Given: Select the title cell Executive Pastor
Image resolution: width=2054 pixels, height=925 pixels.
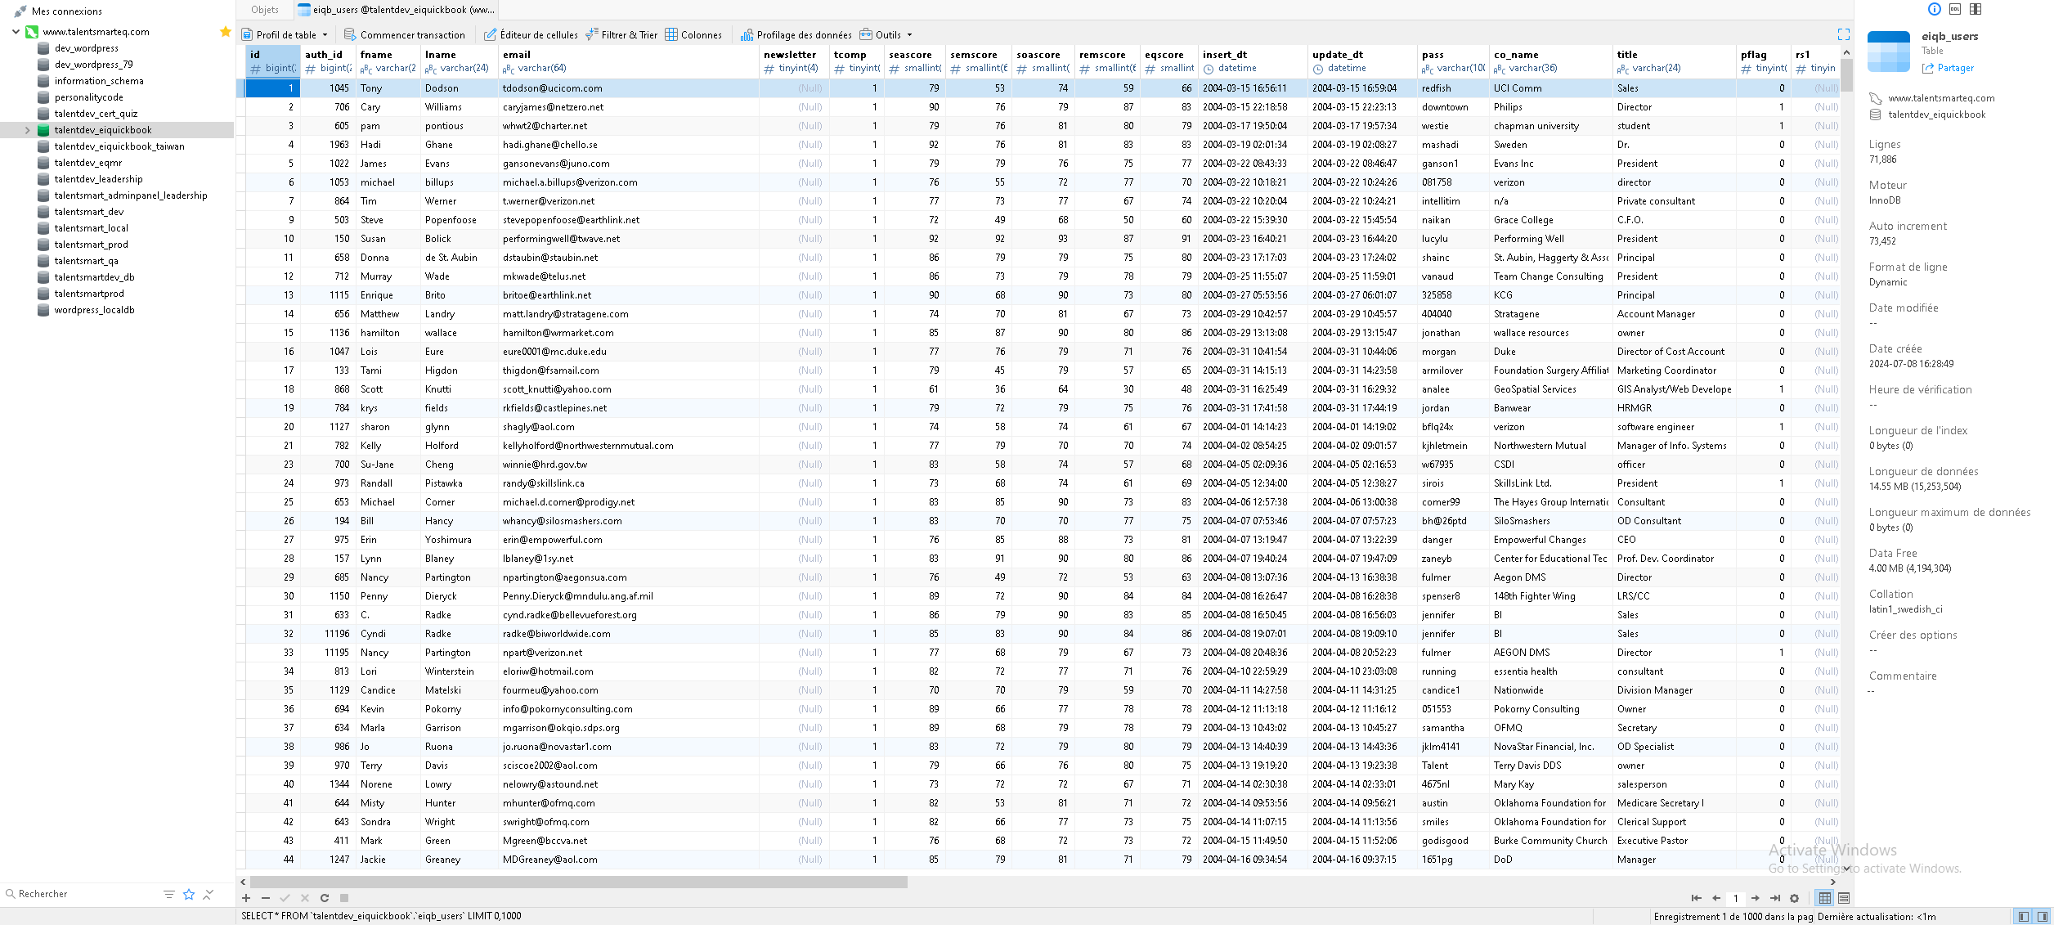Looking at the screenshot, I should (x=1674, y=841).
